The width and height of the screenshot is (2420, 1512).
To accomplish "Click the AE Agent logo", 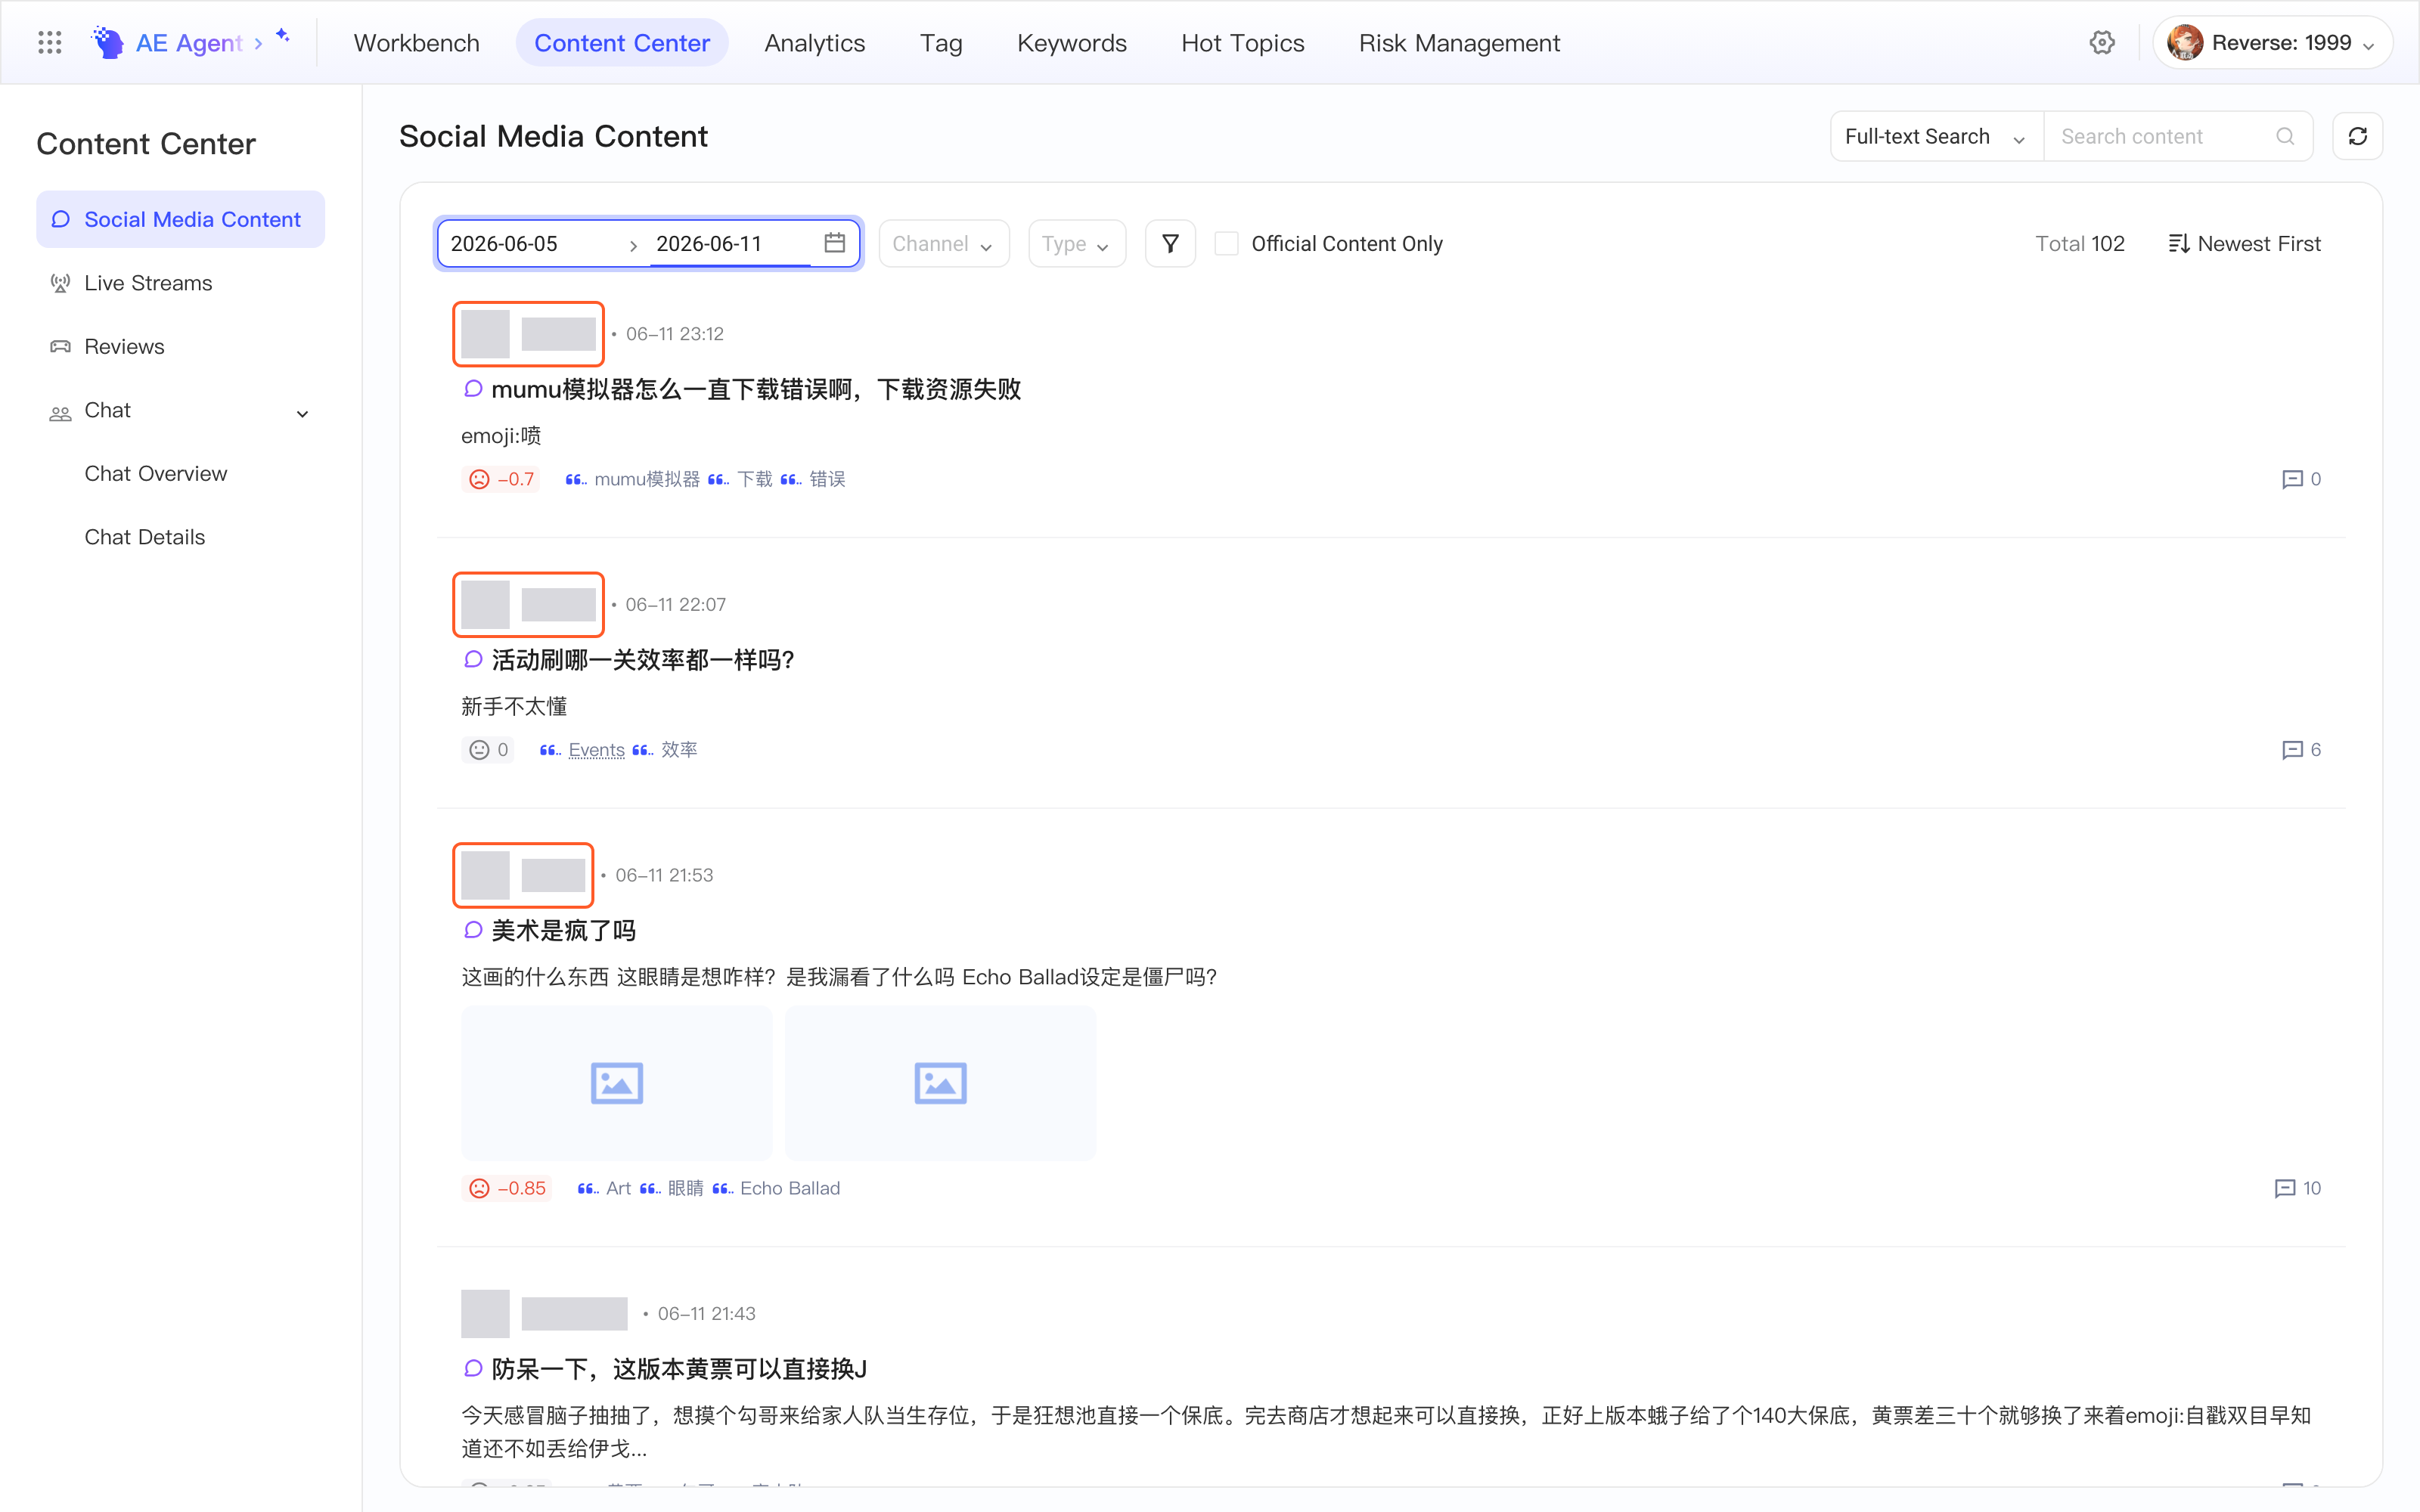I will pos(107,42).
